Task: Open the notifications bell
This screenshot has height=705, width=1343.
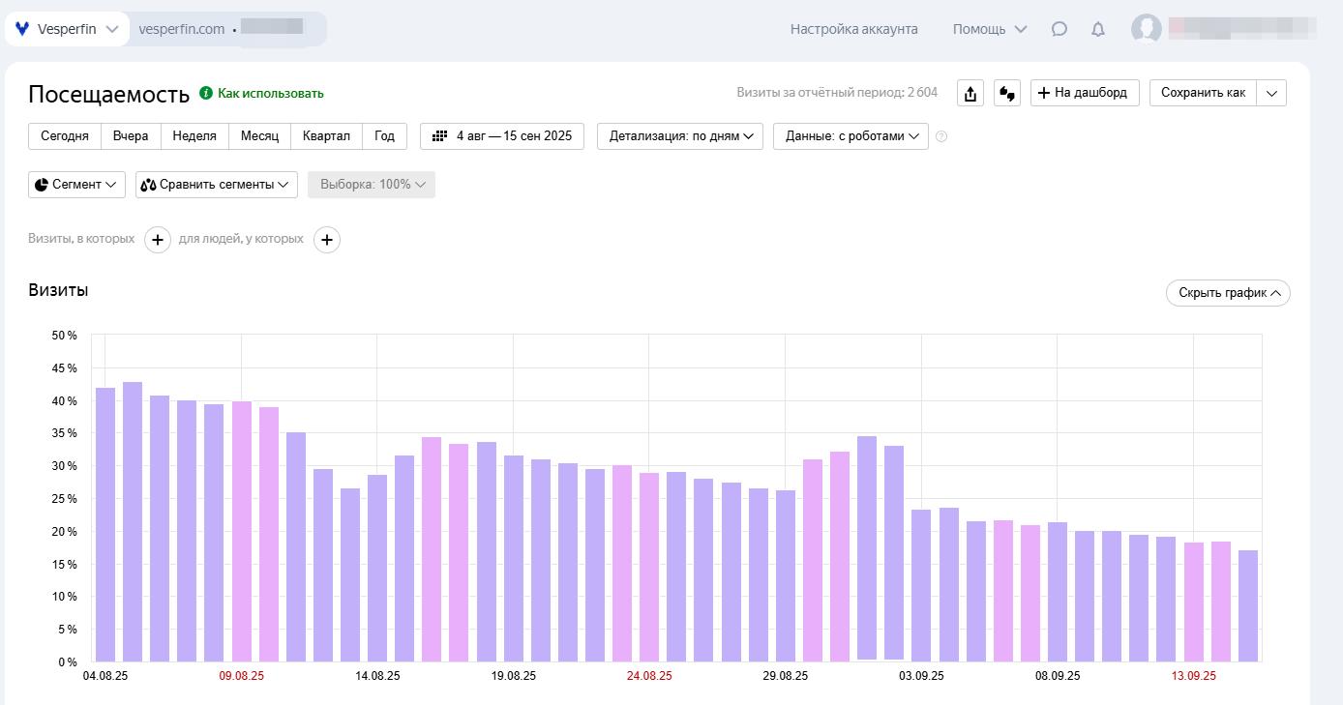Action: [x=1097, y=29]
